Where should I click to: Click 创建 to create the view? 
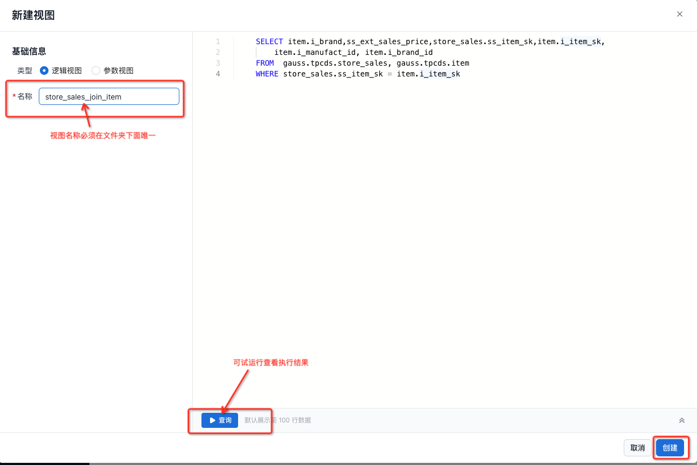pyautogui.click(x=670, y=448)
